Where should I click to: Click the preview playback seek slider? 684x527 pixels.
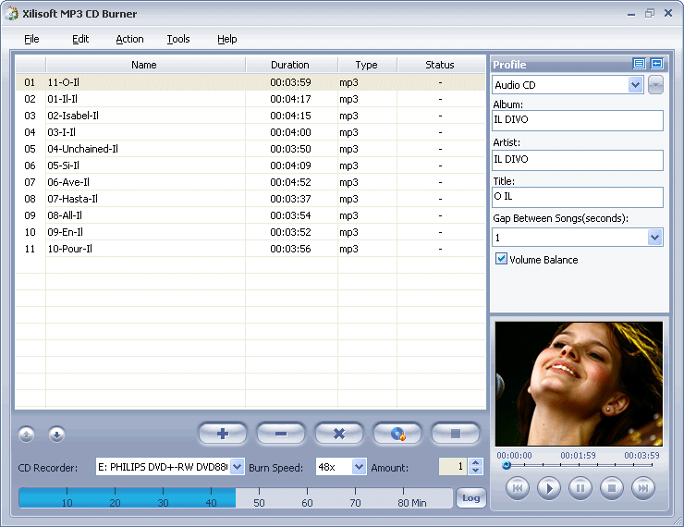coord(578,465)
